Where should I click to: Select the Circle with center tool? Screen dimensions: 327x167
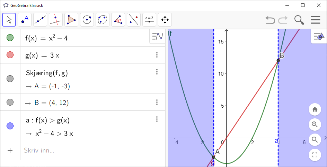87,20
